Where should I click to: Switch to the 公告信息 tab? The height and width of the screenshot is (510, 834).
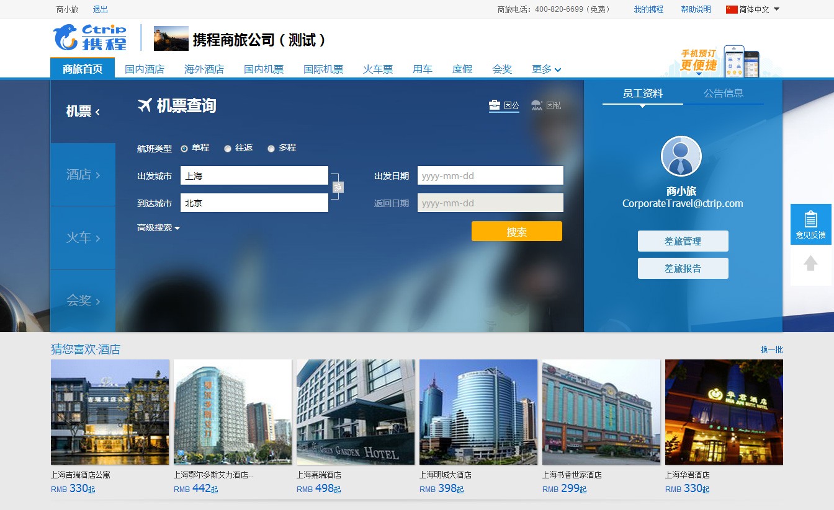coord(724,94)
